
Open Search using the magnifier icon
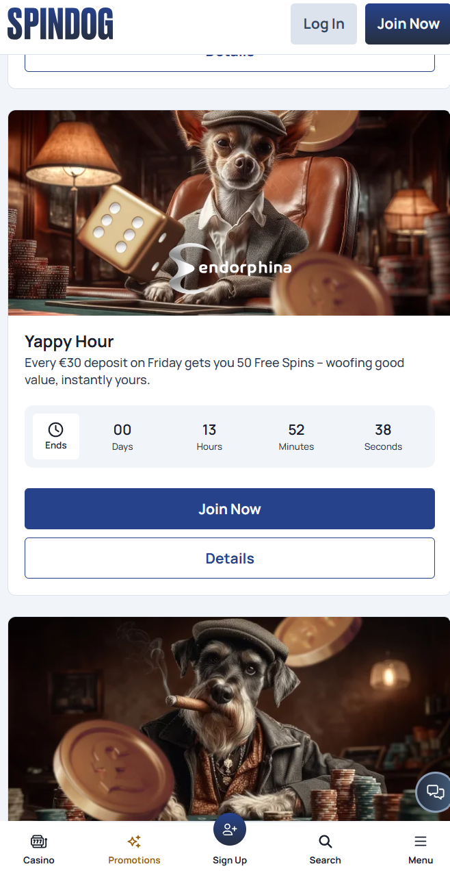tap(325, 841)
